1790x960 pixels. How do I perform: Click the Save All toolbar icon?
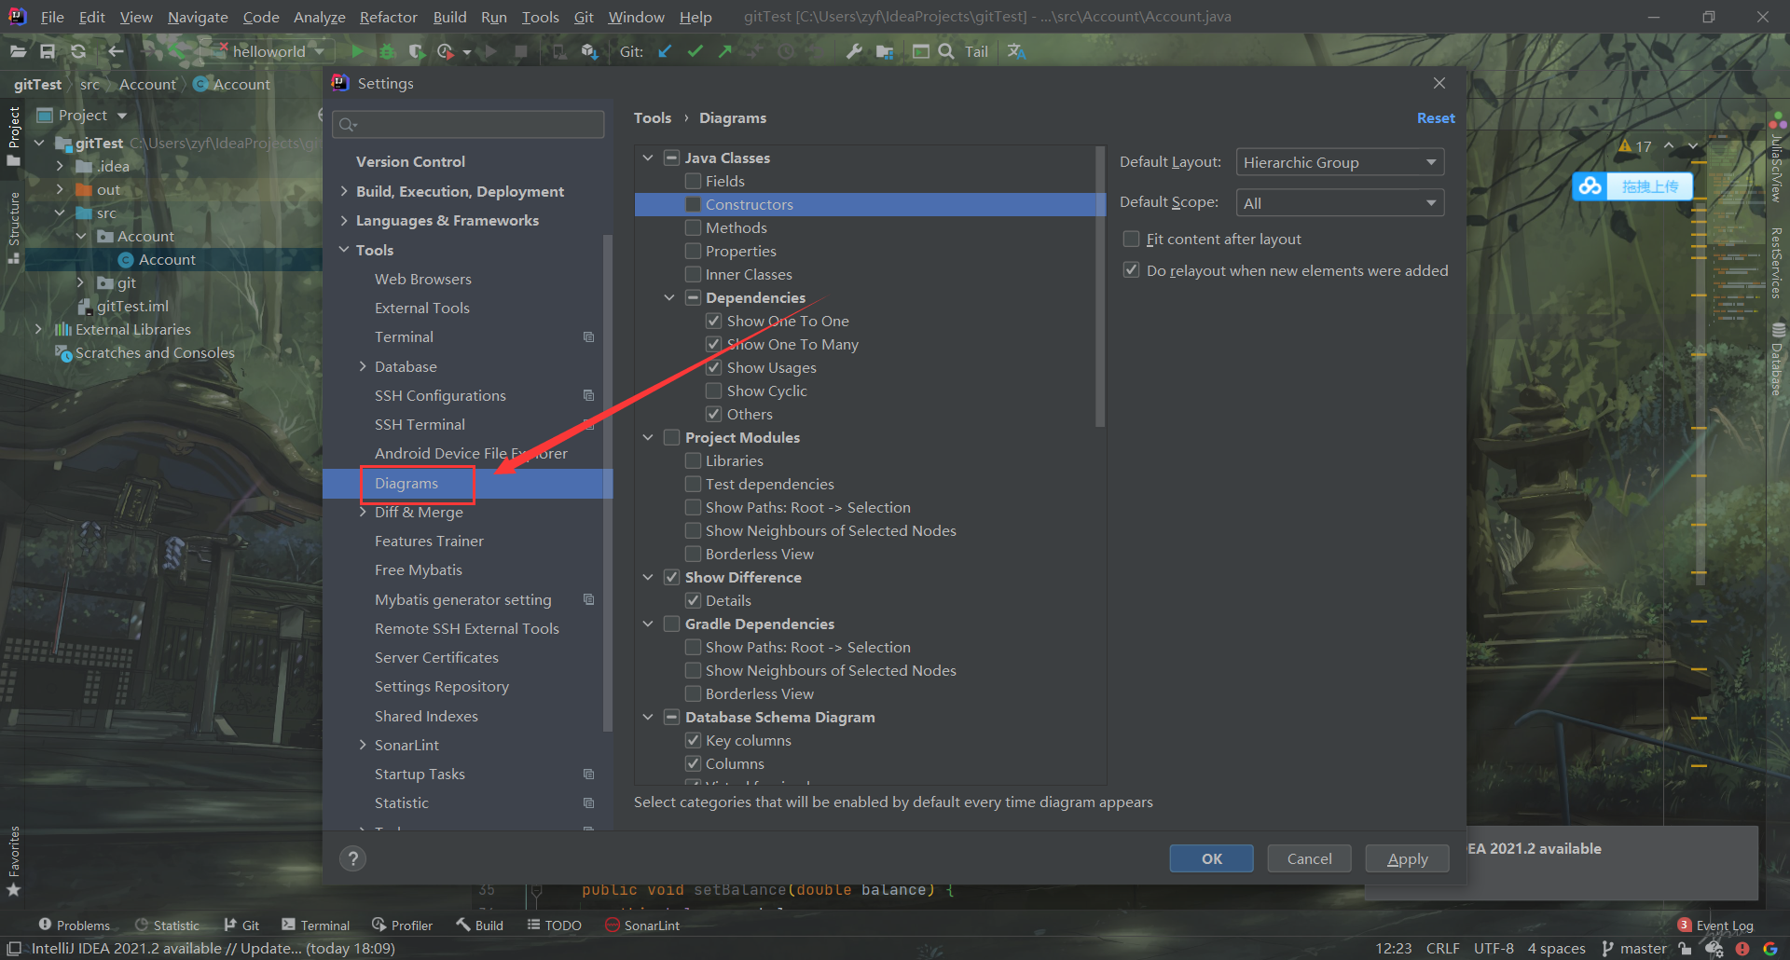click(x=48, y=51)
